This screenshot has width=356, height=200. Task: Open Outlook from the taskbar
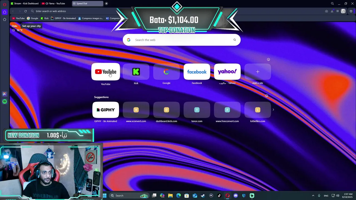click(x=195, y=196)
